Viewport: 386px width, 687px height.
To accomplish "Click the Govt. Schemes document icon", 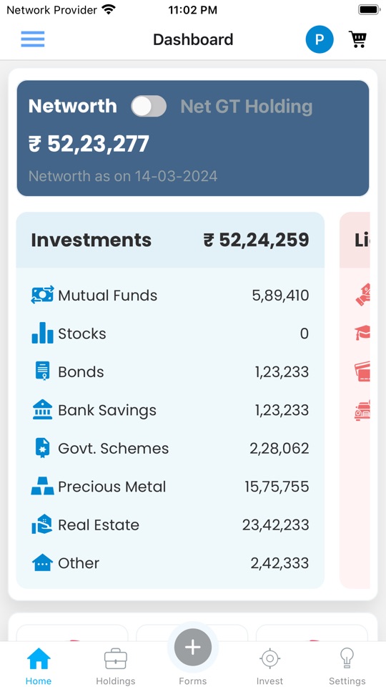I will click(x=42, y=448).
